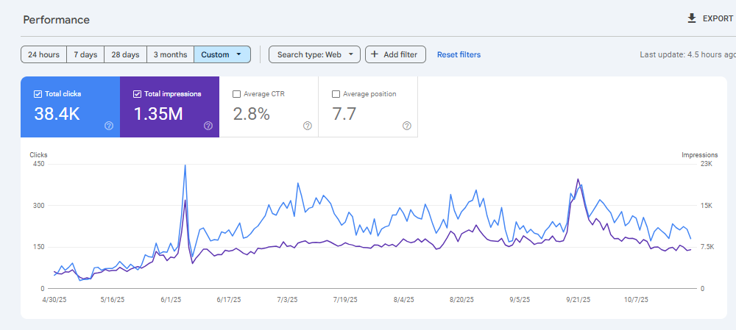Viewport: 736px width, 330px height.
Task: Open help icon on Total impressions card
Action: 208,126
